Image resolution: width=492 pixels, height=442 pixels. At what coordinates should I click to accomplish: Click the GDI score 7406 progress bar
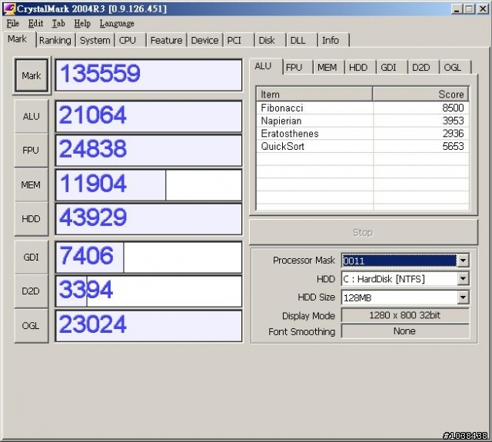point(148,258)
